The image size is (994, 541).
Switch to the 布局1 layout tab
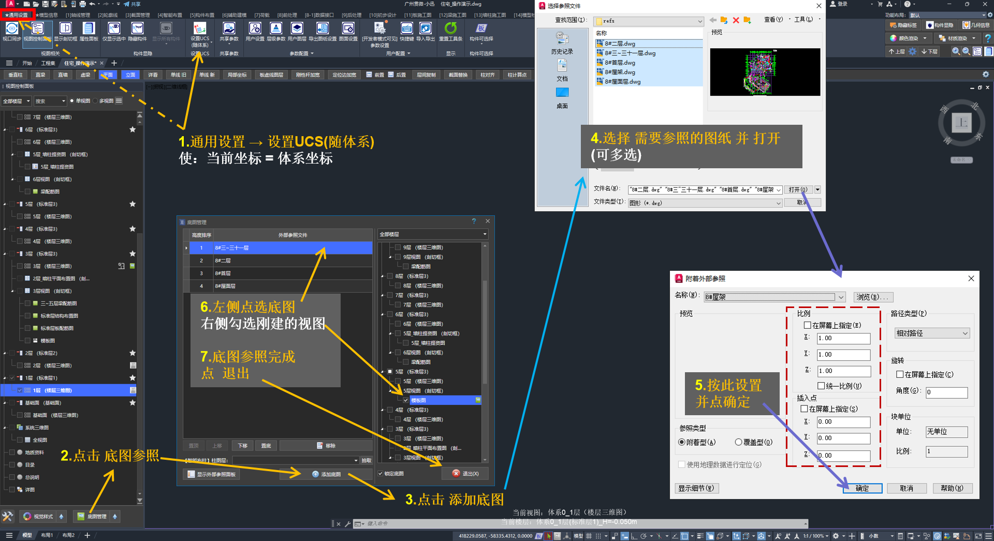click(47, 535)
